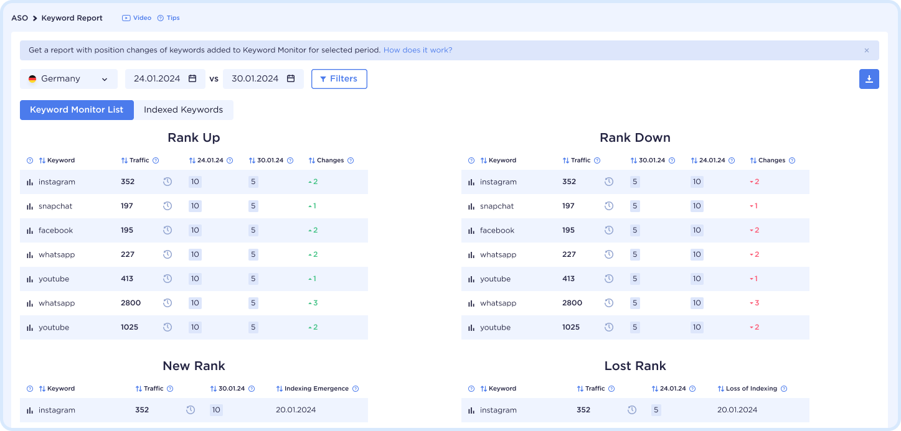Open history chart for instagram in Rank Up

click(x=167, y=182)
